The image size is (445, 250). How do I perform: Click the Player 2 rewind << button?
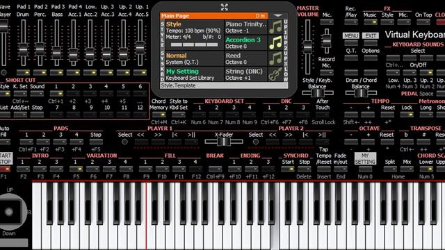tap(272, 142)
